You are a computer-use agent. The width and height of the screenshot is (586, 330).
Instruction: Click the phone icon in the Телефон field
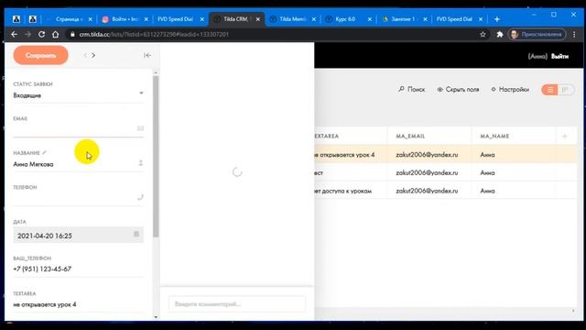pos(140,197)
